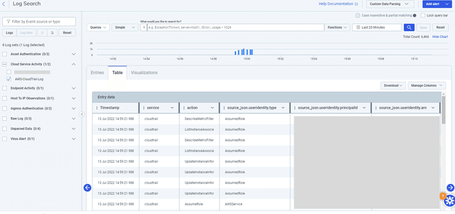
Task: Click the blue right-arrow circle button
Action: coord(450,188)
